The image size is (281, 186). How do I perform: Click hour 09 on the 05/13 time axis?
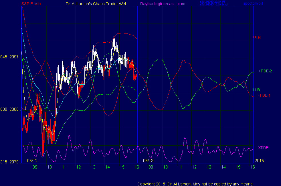[151, 167]
